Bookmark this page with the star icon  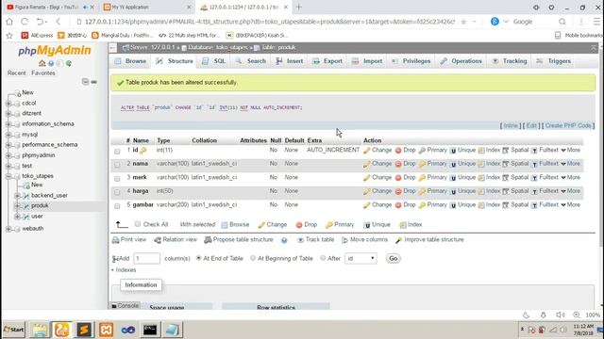[x=463, y=22]
